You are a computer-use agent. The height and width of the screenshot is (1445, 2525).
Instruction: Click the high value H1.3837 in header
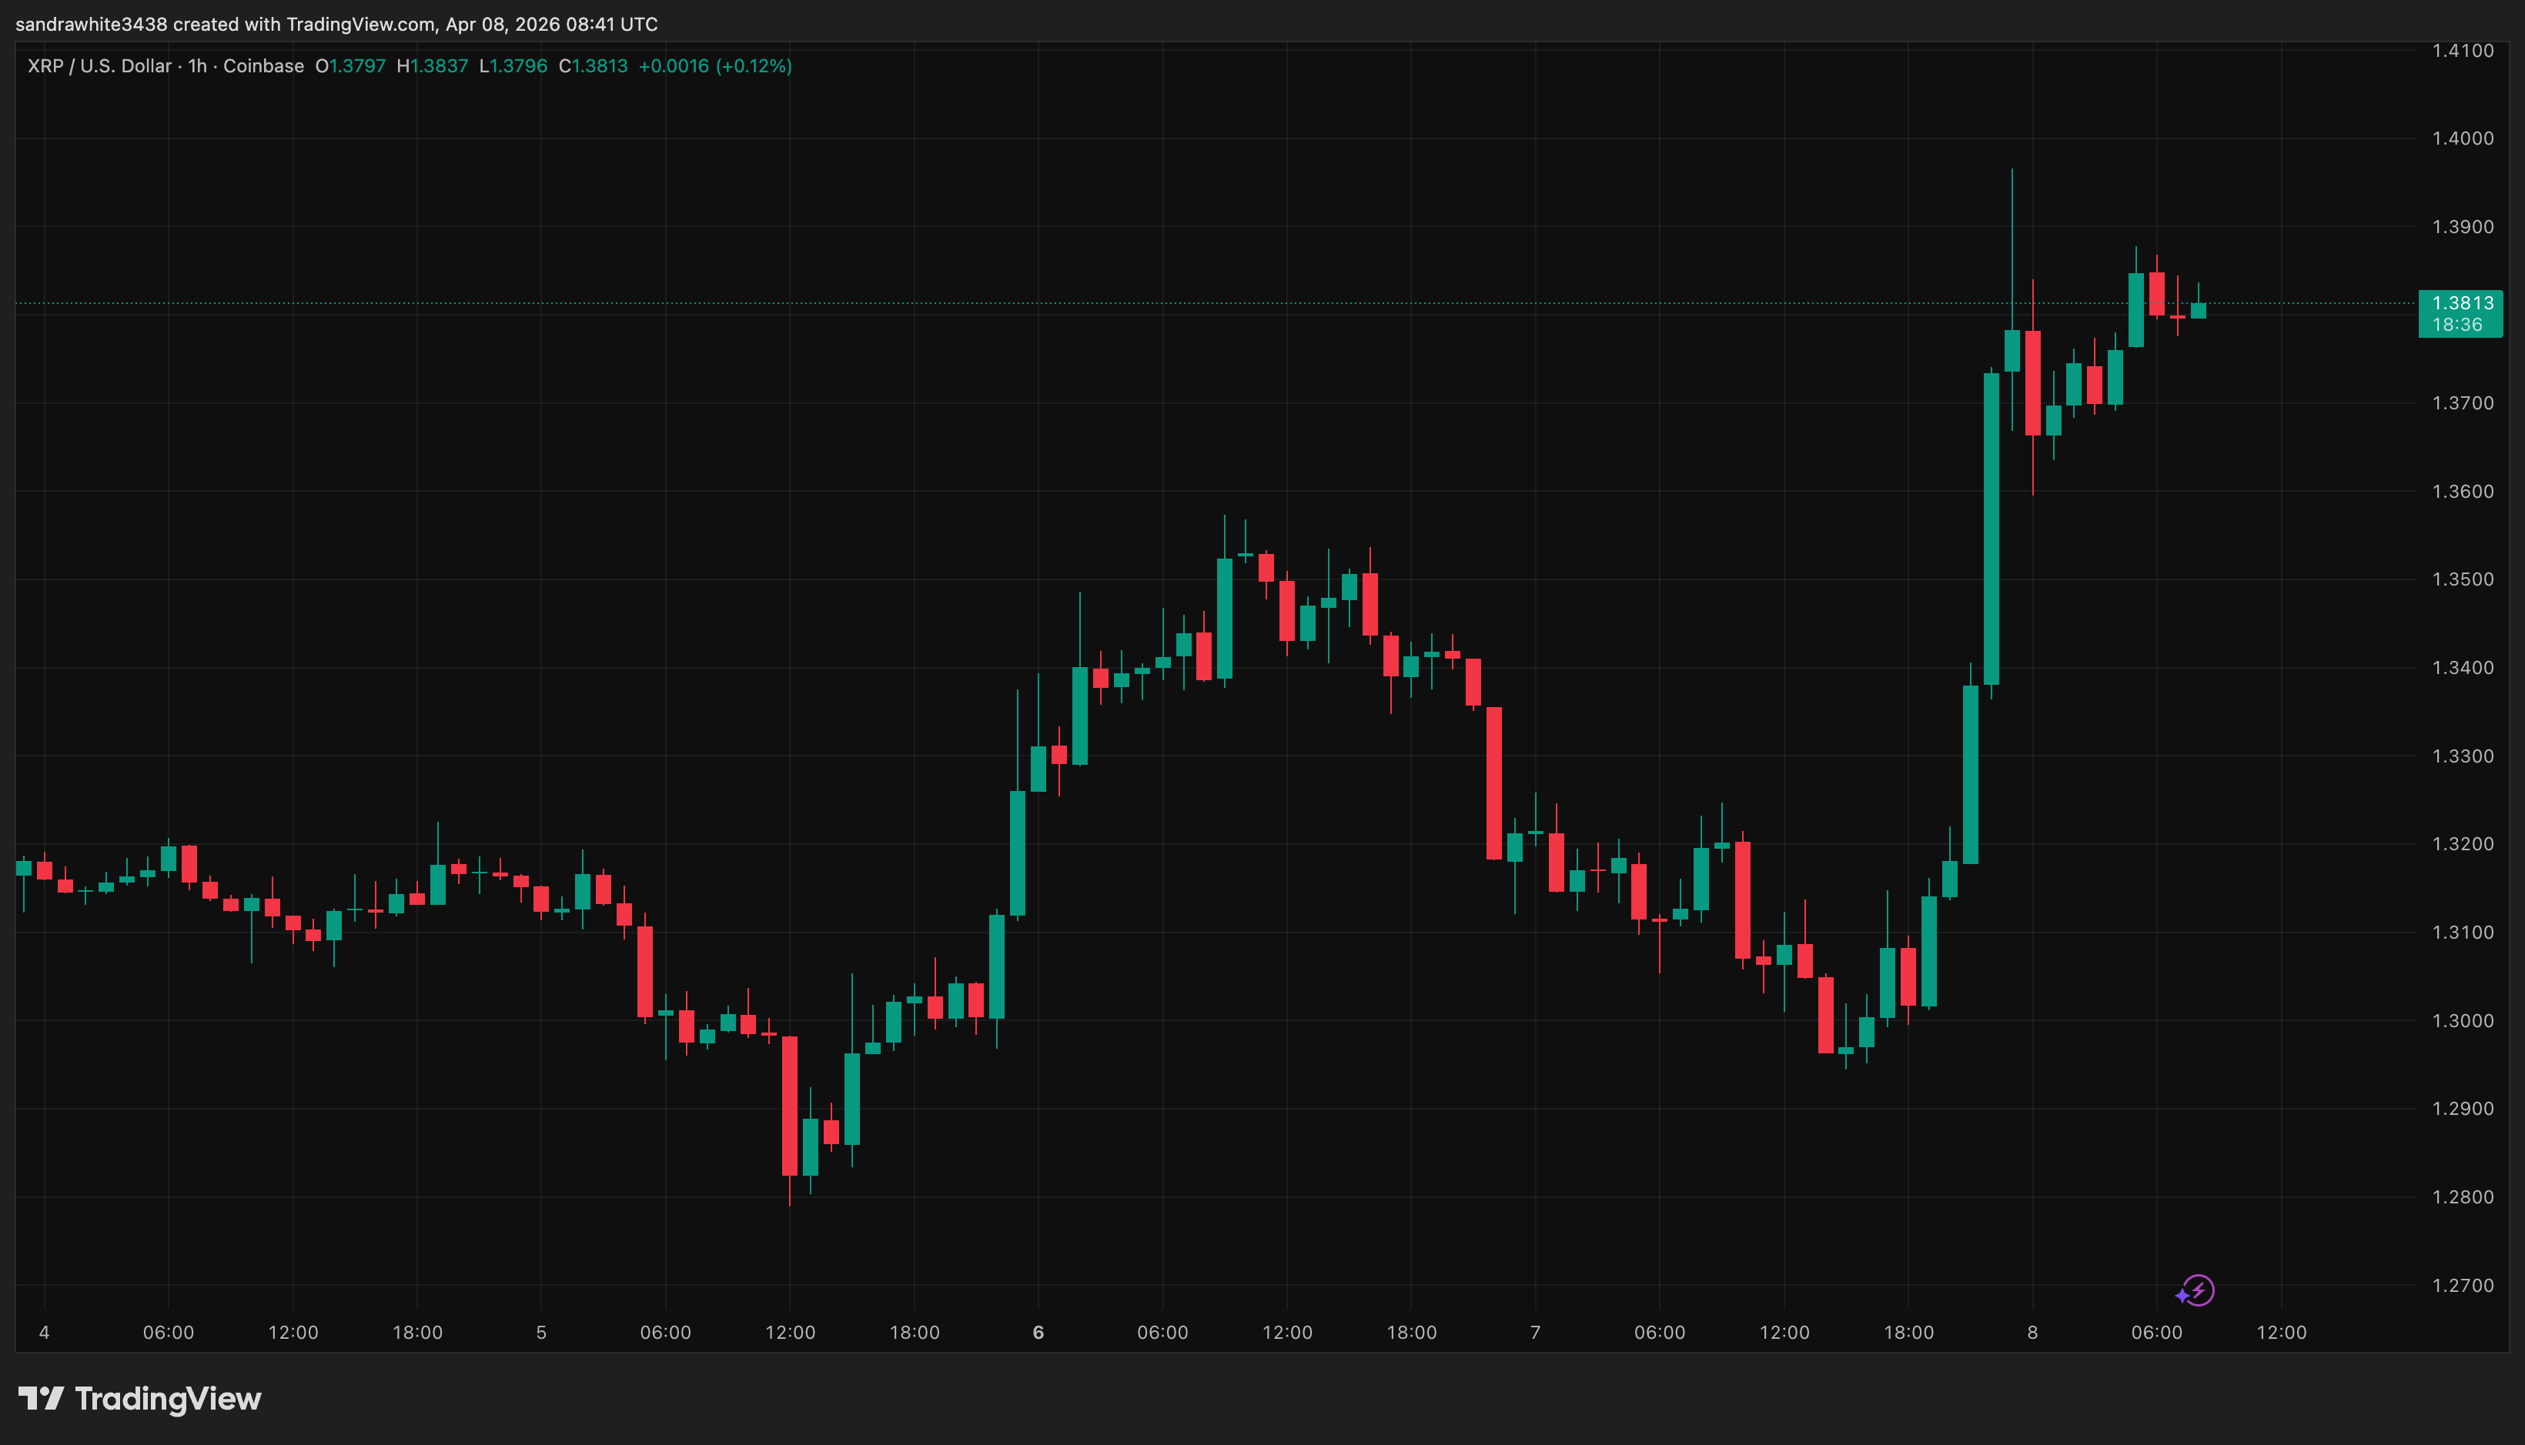[432, 66]
